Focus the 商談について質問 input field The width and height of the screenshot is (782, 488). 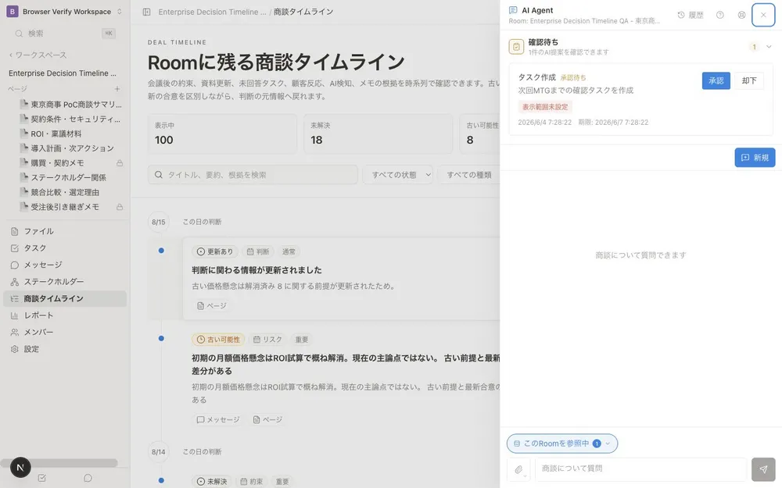point(640,468)
